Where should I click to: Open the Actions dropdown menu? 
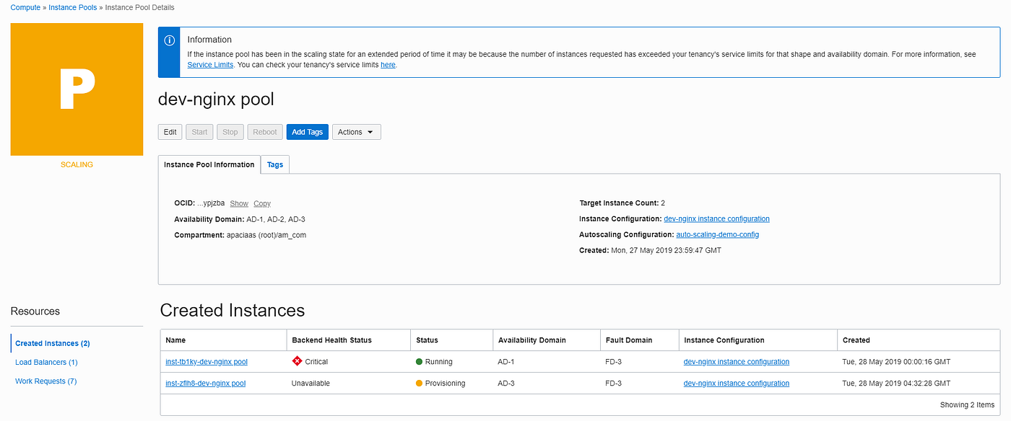356,132
